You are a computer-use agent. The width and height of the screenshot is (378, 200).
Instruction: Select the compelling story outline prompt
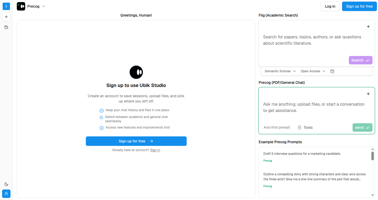click(x=314, y=177)
